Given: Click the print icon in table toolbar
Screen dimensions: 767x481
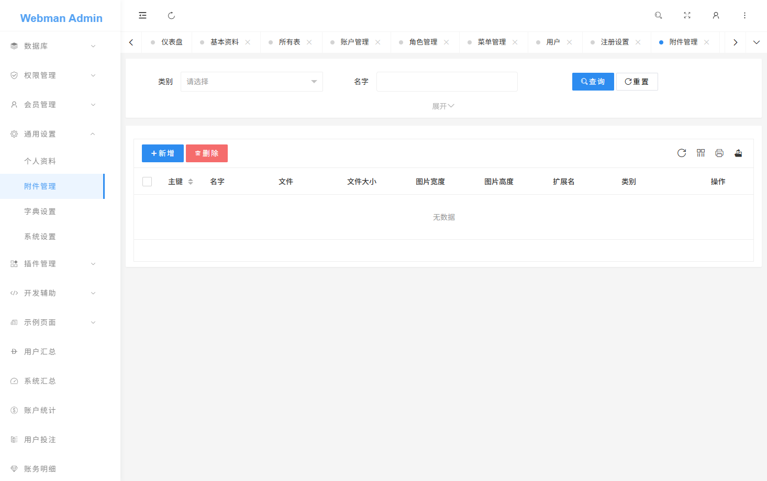Looking at the screenshot, I should coord(719,153).
